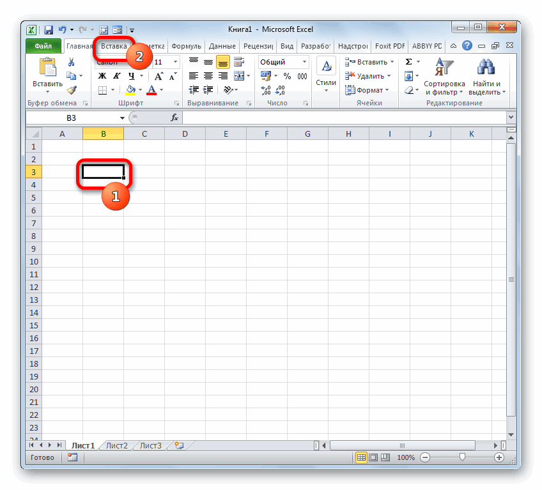
Task: Open the Стили styles dropdown
Action: (326, 75)
